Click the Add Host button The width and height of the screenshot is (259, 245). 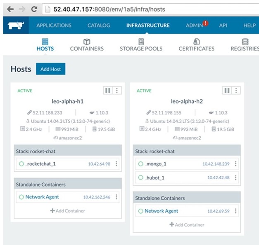tap(50, 69)
